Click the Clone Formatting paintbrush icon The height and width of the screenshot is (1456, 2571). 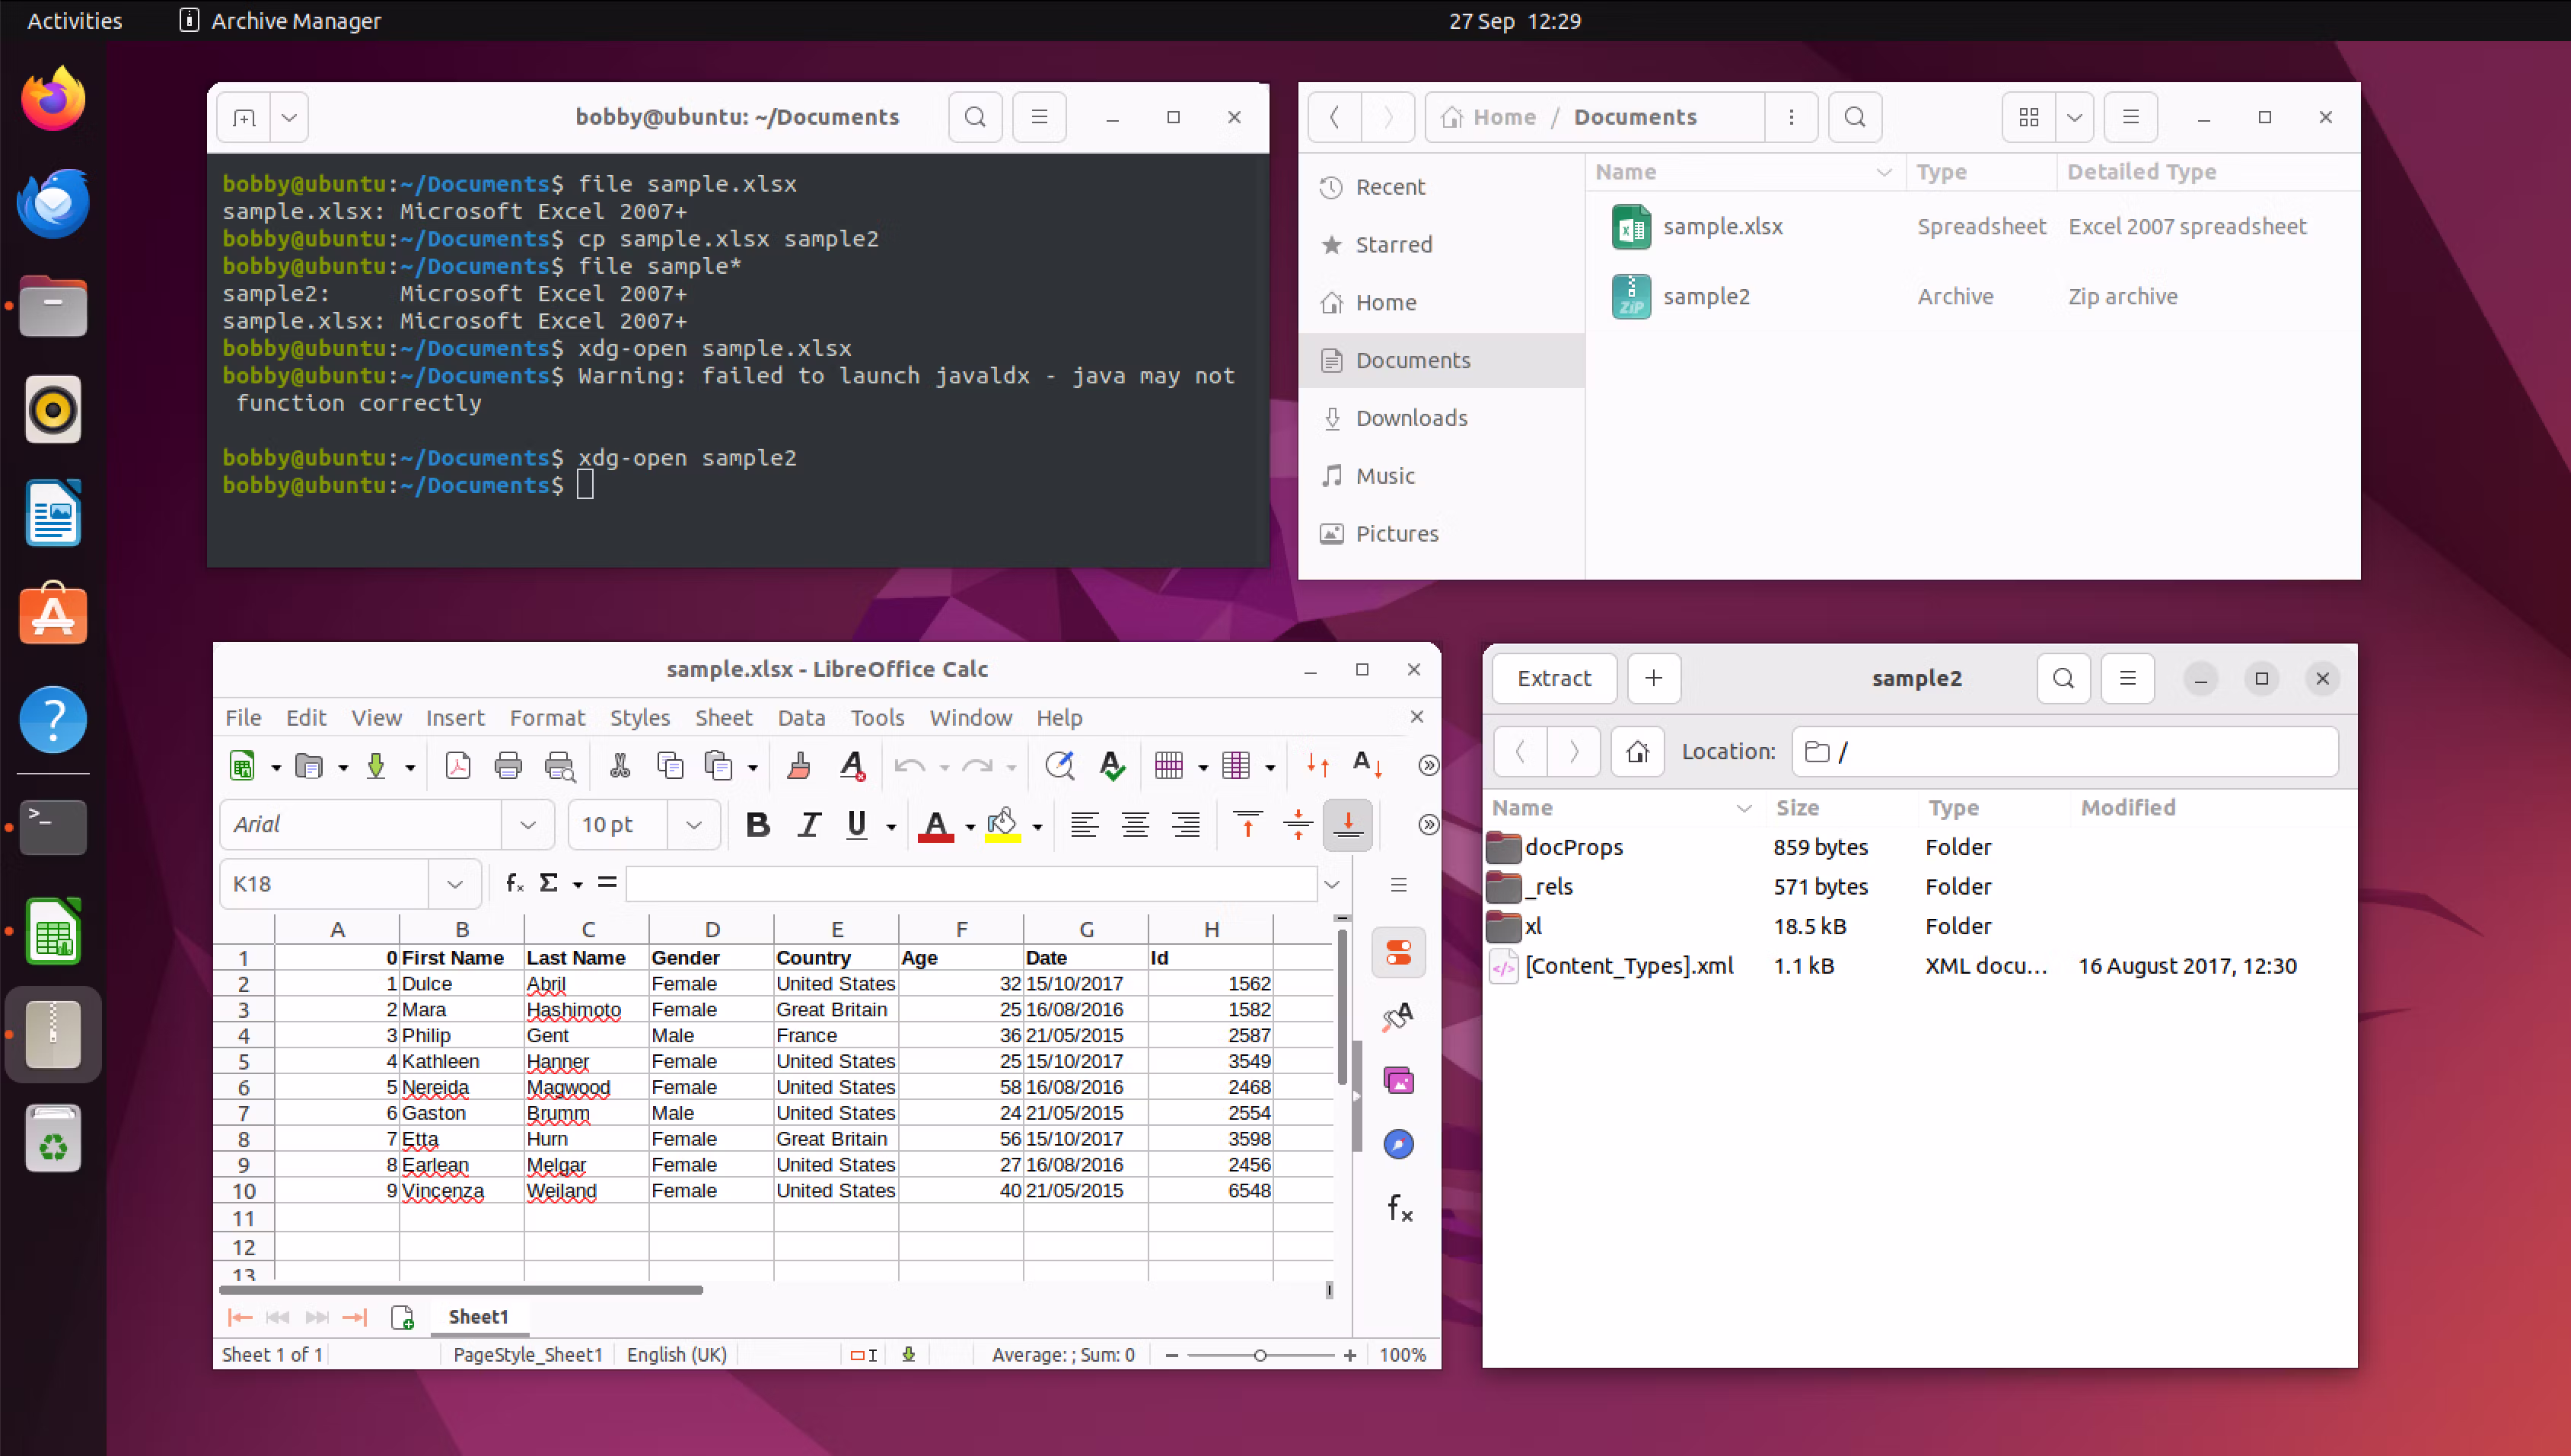[798, 766]
